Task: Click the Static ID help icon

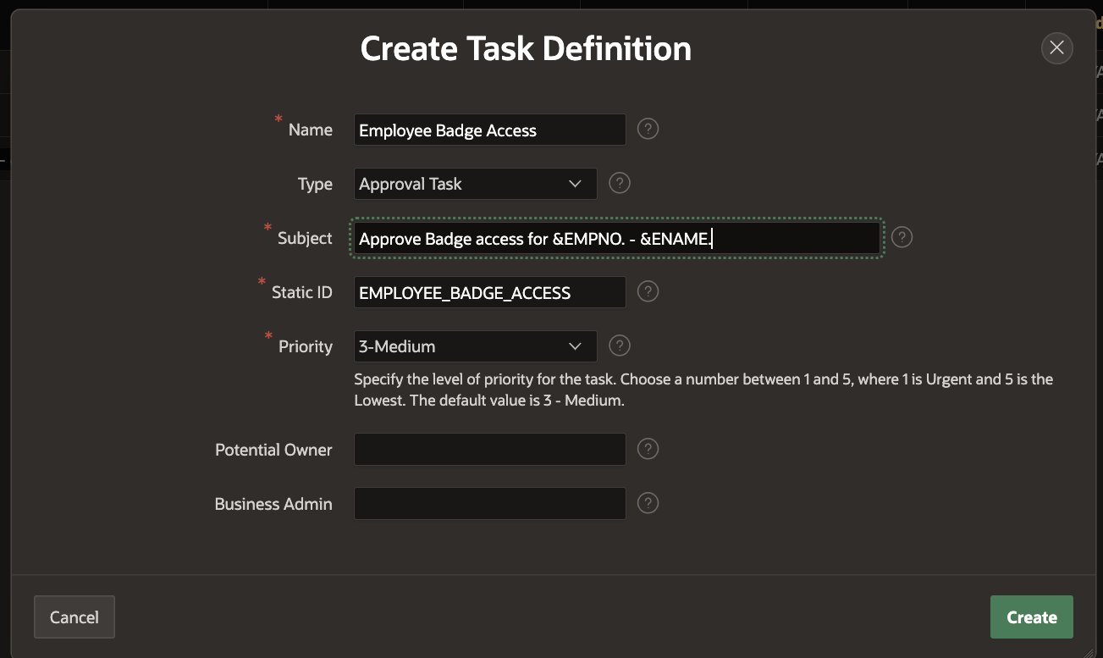Action: (x=648, y=292)
